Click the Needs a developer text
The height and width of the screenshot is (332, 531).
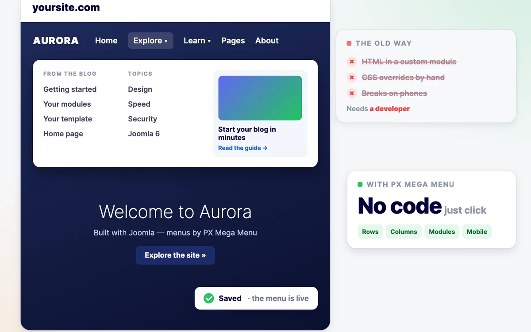click(378, 109)
